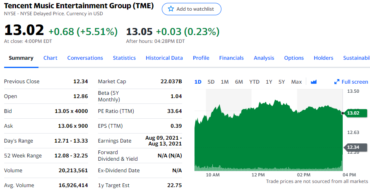Switch to the Analysis tab

[x=264, y=58]
